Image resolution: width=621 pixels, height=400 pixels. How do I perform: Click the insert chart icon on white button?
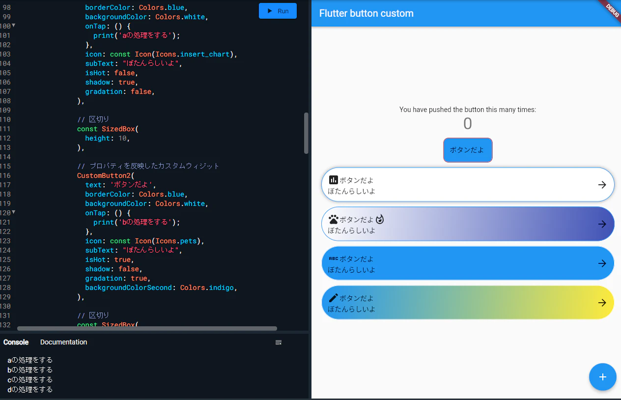pos(333,180)
